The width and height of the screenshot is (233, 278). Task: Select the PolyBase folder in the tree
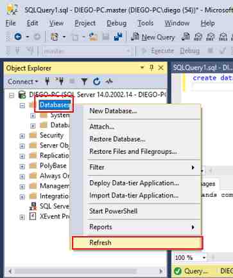[x=53, y=166]
